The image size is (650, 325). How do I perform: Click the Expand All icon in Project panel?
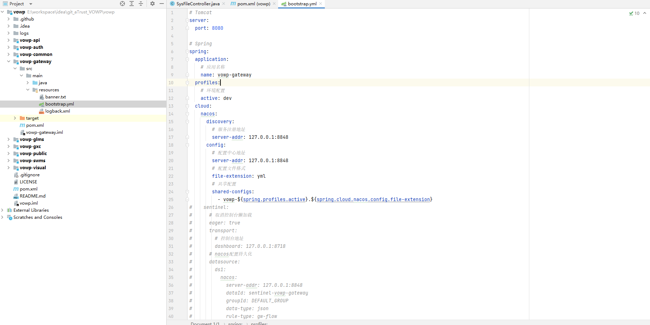(132, 4)
